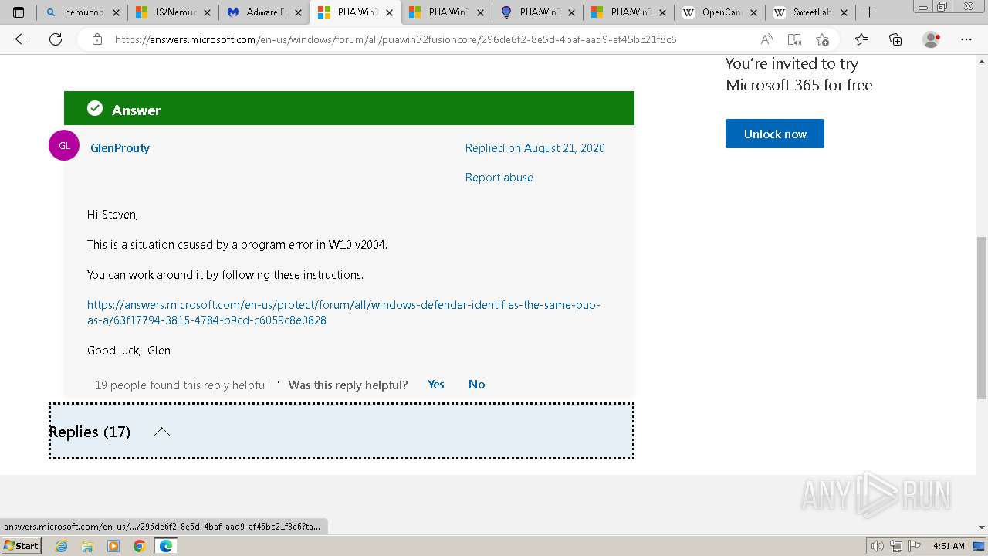The image size is (988, 556).
Task: Click the network tray icon
Action: (x=895, y=546)
